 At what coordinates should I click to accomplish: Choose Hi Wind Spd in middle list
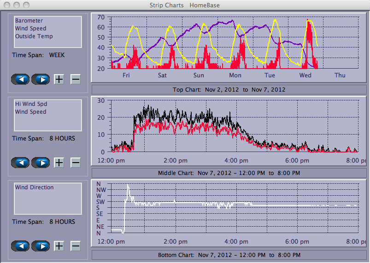(x=31, y=104)
